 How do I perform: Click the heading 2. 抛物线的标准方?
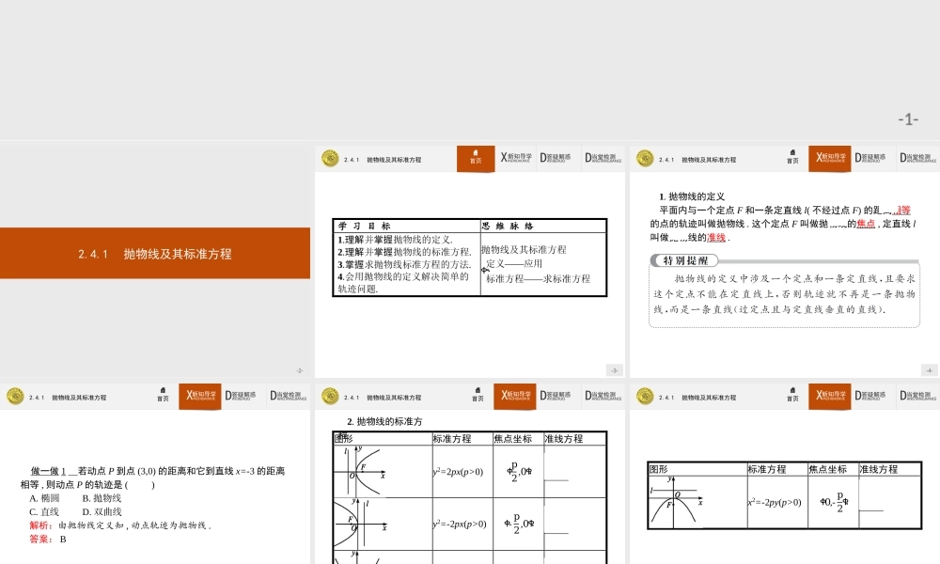tap(384, 422)
